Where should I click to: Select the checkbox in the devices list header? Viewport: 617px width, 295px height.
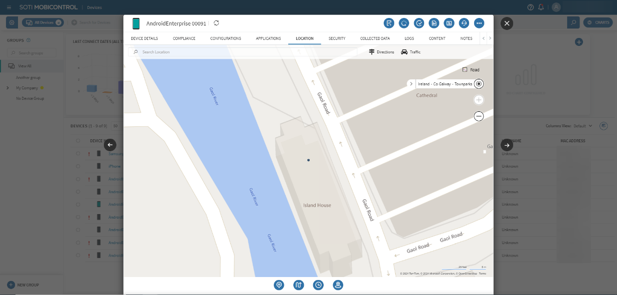[x=78, y=140]
